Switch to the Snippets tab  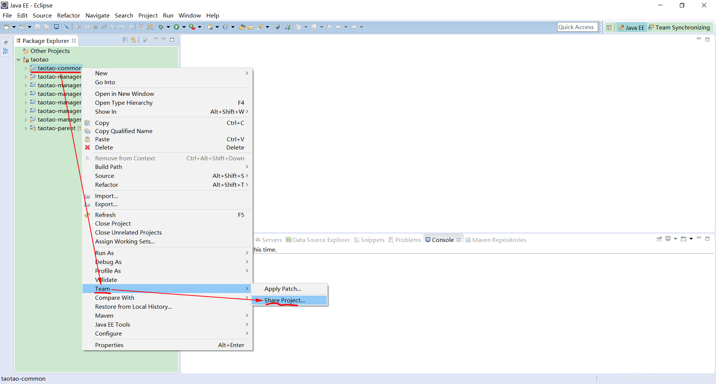click(x=369, y=240)
